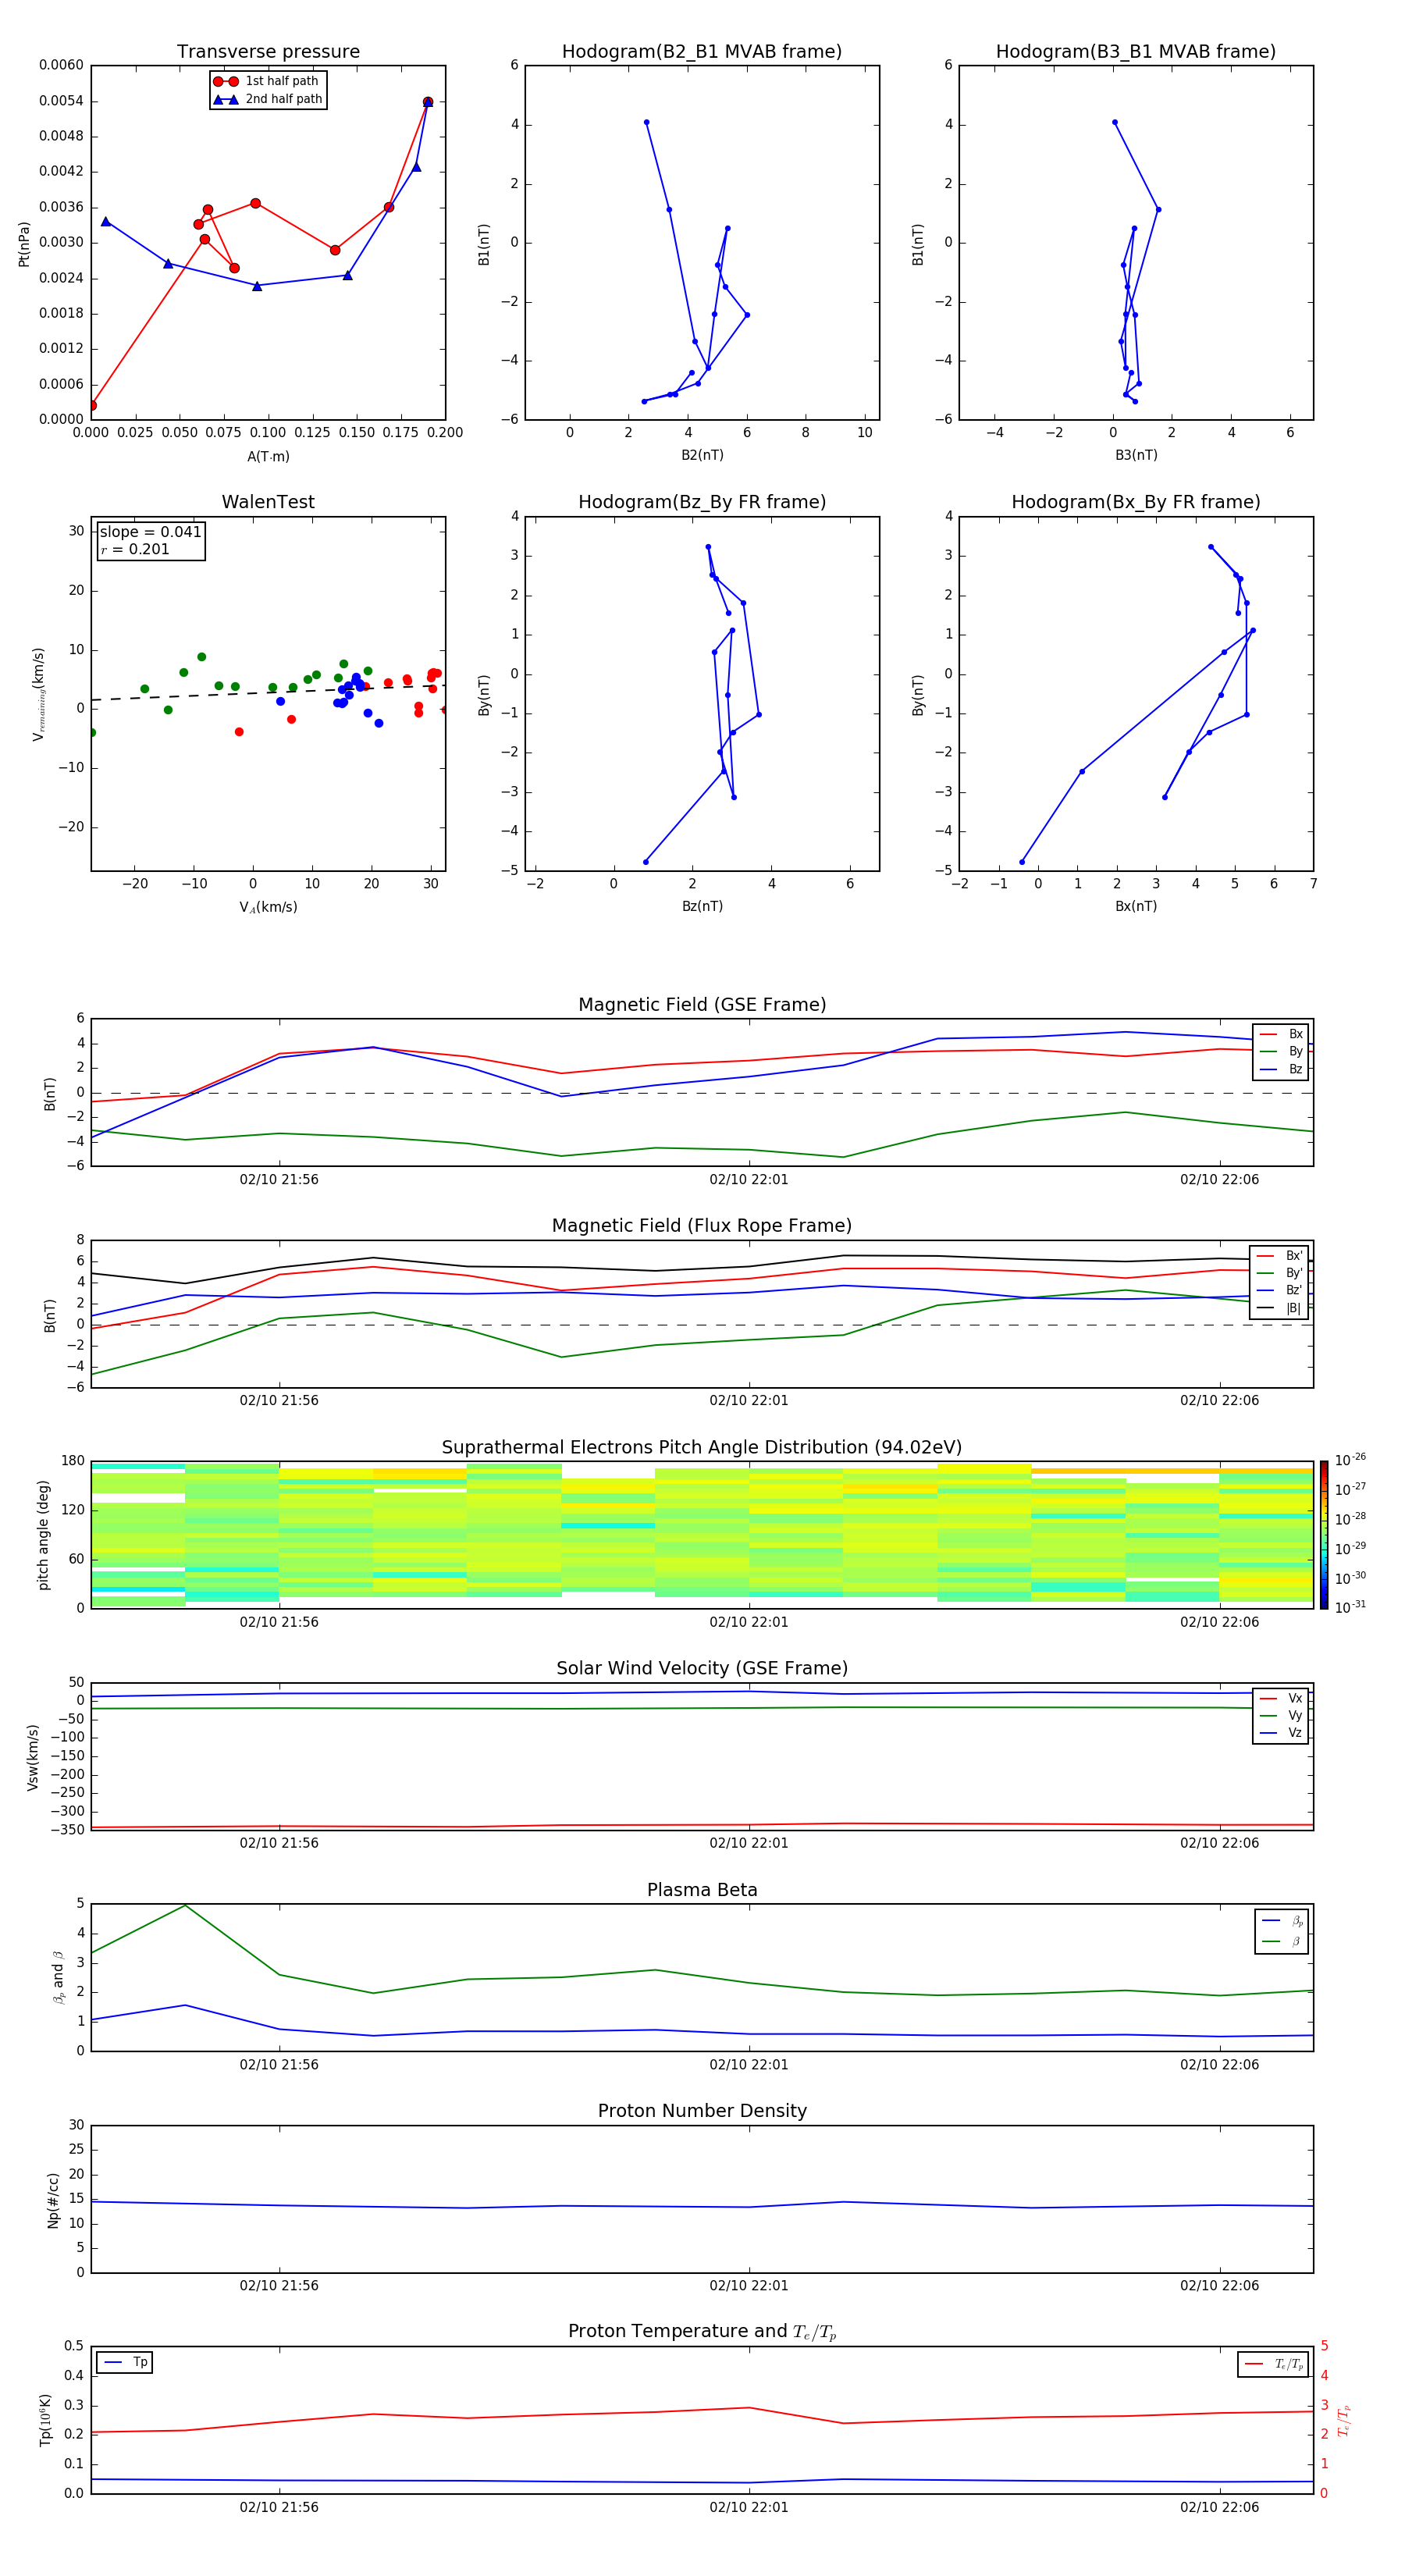1405x2576 pixels.
Task: Click the 'Hodogram(B3_B1 MVAB frame)' title
Action: [x=1136, y=52]
